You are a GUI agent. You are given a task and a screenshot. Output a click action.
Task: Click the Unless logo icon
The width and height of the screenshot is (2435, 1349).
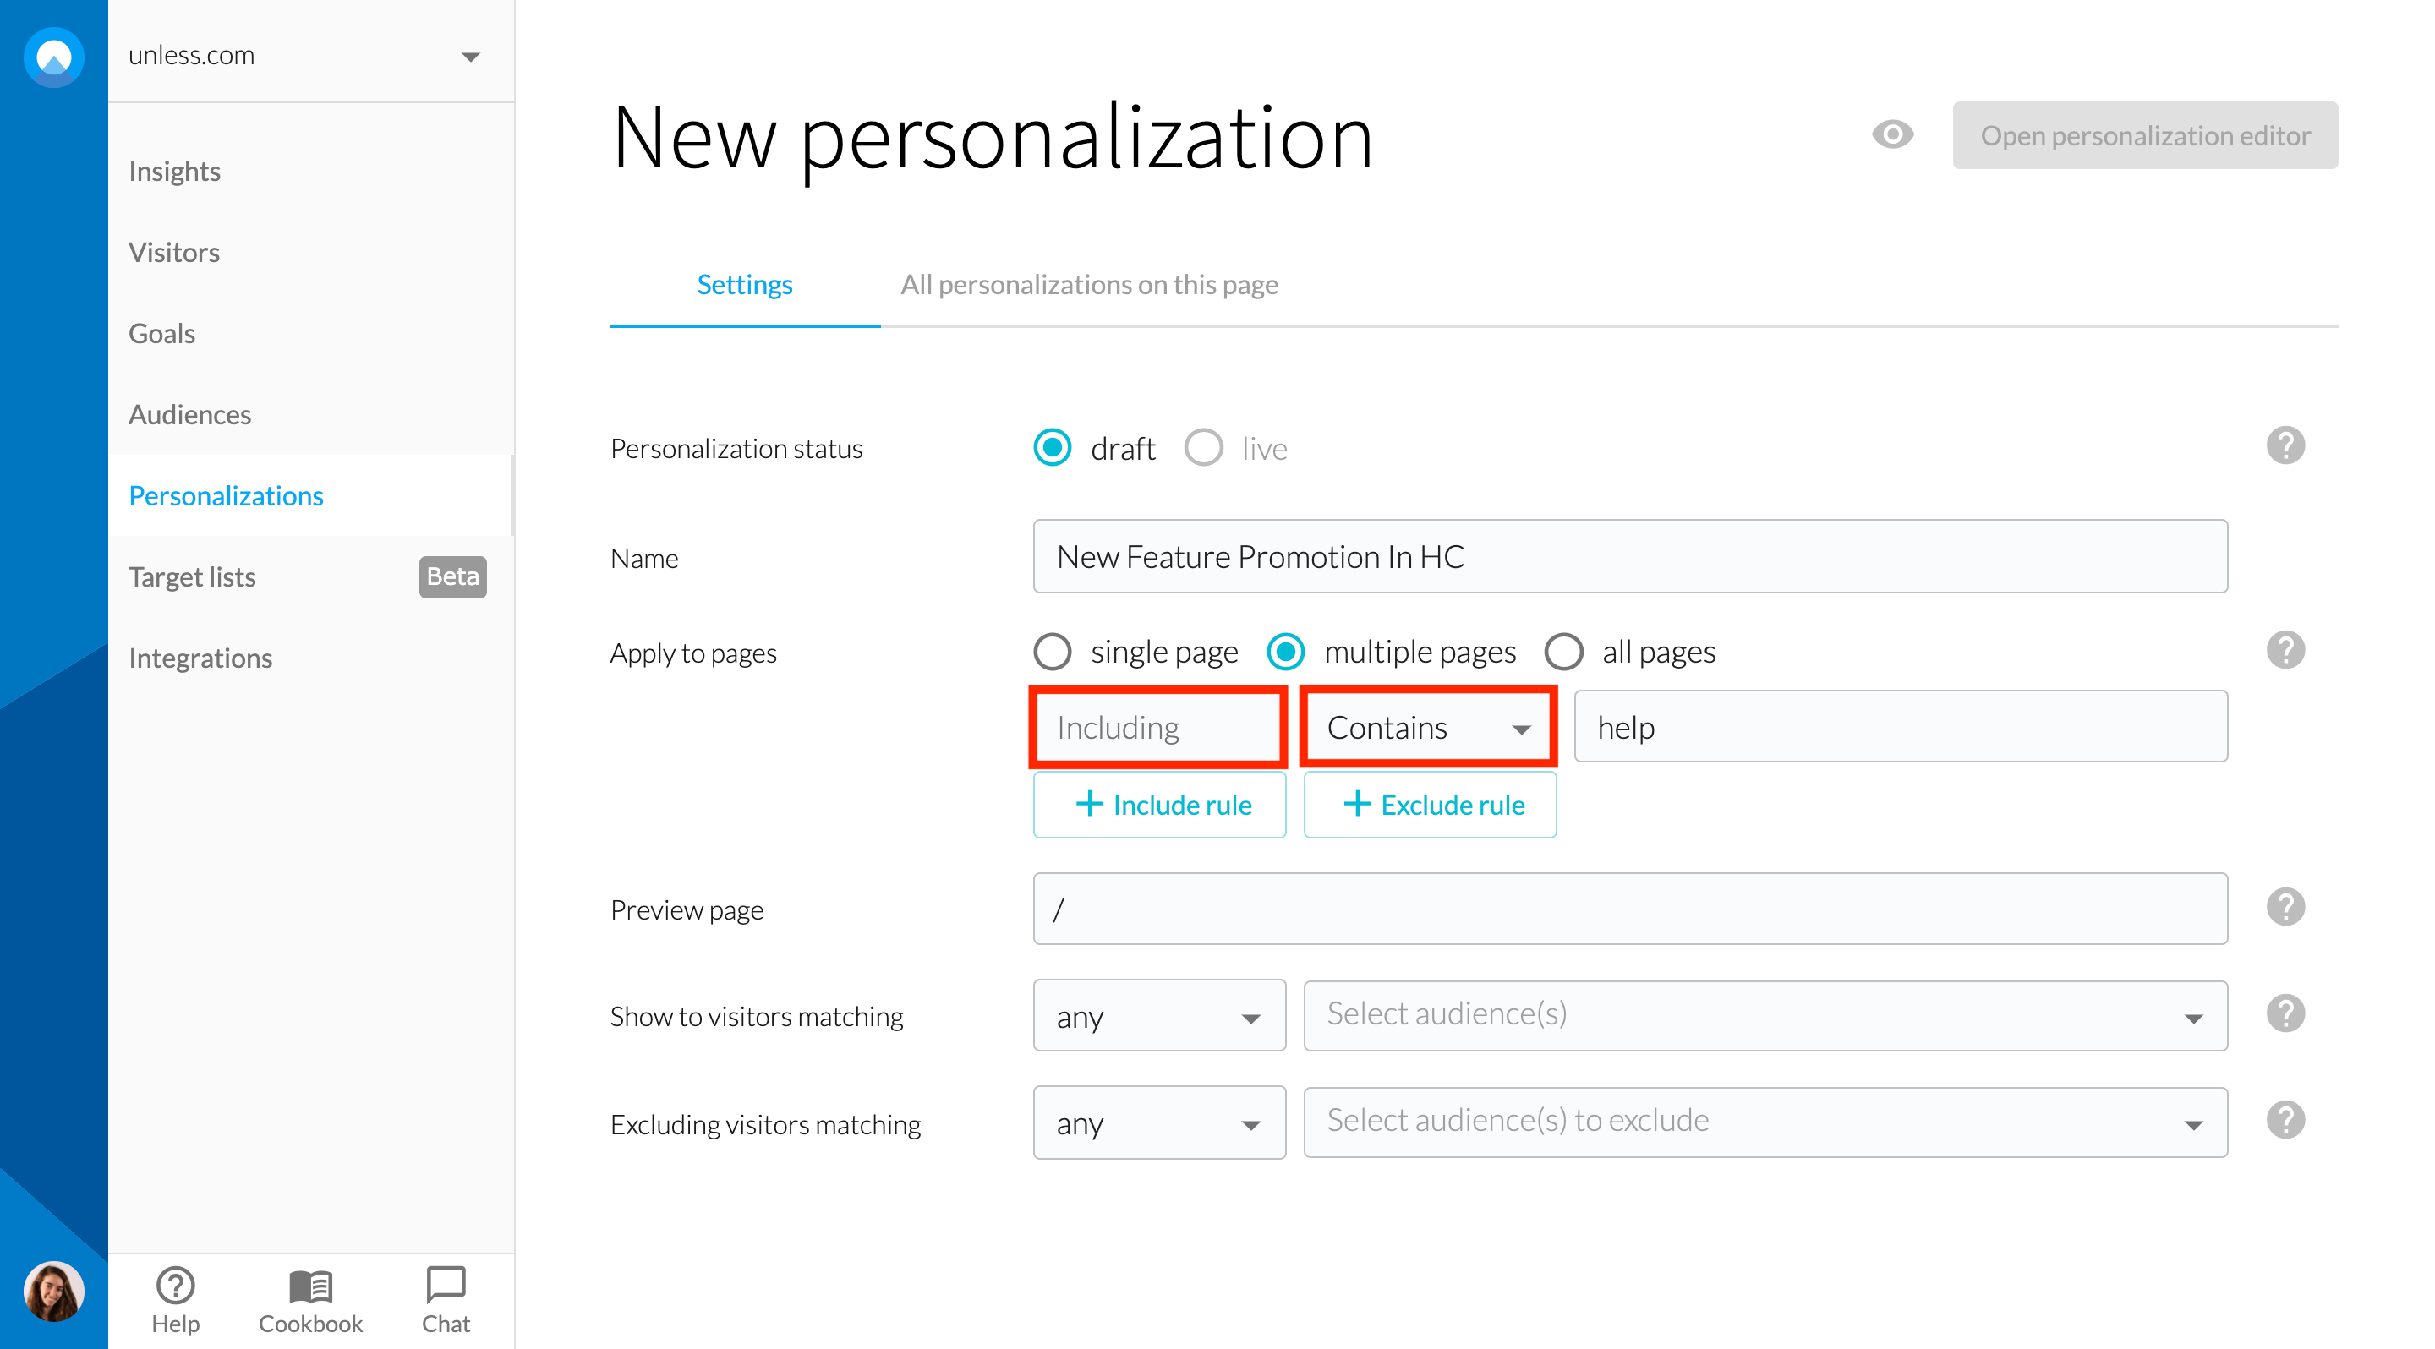(53, 57)
